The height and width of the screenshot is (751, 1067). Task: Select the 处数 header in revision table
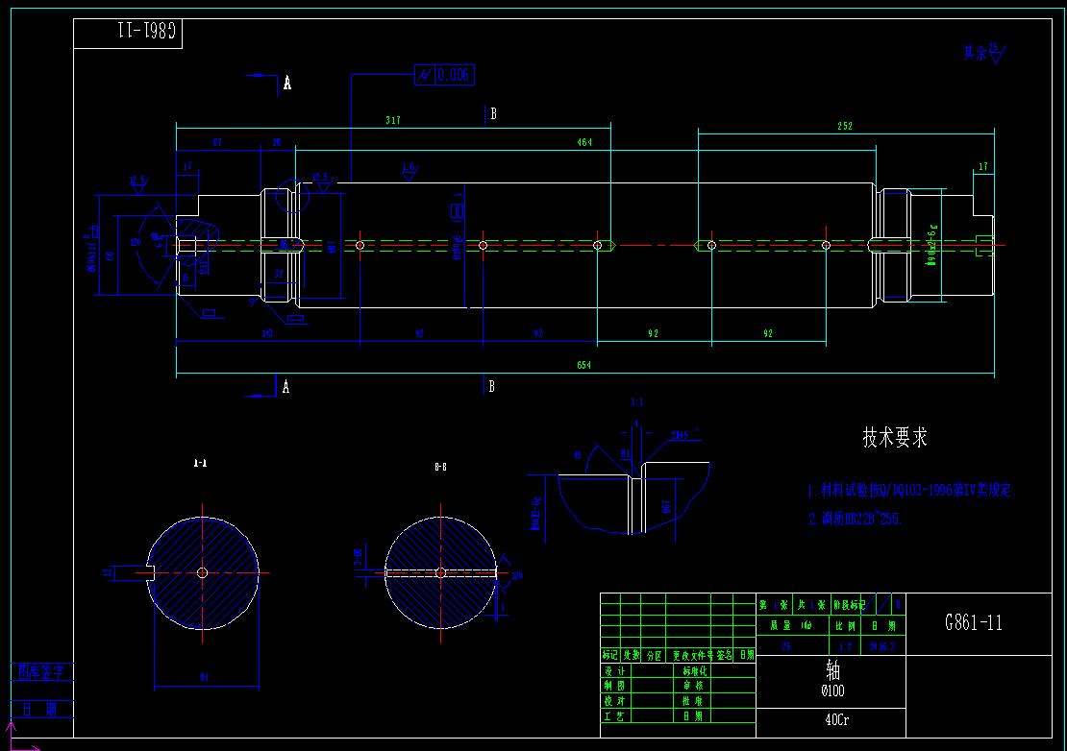[632, 655]
